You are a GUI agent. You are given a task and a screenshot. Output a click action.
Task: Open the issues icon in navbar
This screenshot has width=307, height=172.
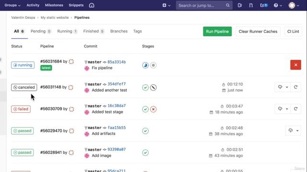tap(240, 5)
